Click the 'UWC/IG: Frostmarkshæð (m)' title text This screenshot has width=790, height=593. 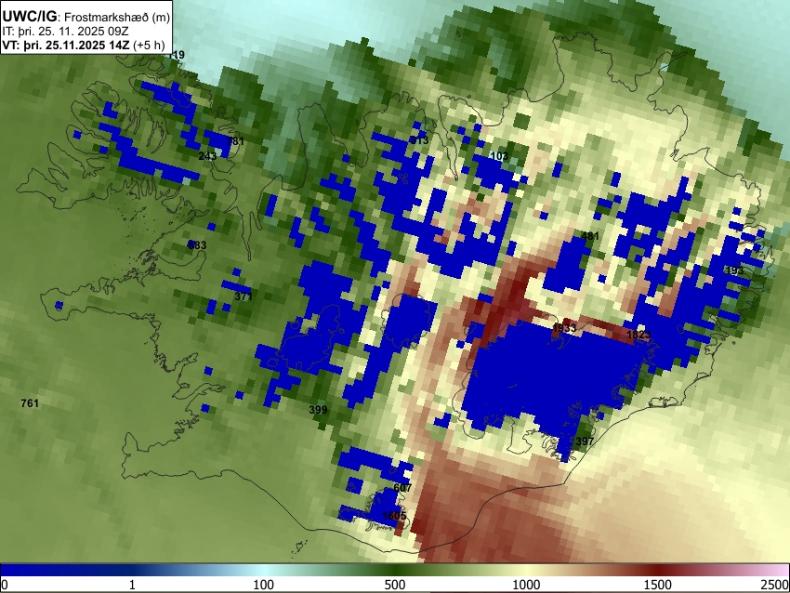tap(86, 17)
